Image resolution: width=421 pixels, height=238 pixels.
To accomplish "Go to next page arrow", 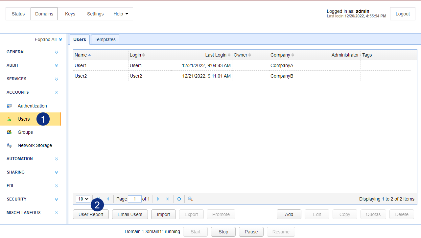I will 158,199.
